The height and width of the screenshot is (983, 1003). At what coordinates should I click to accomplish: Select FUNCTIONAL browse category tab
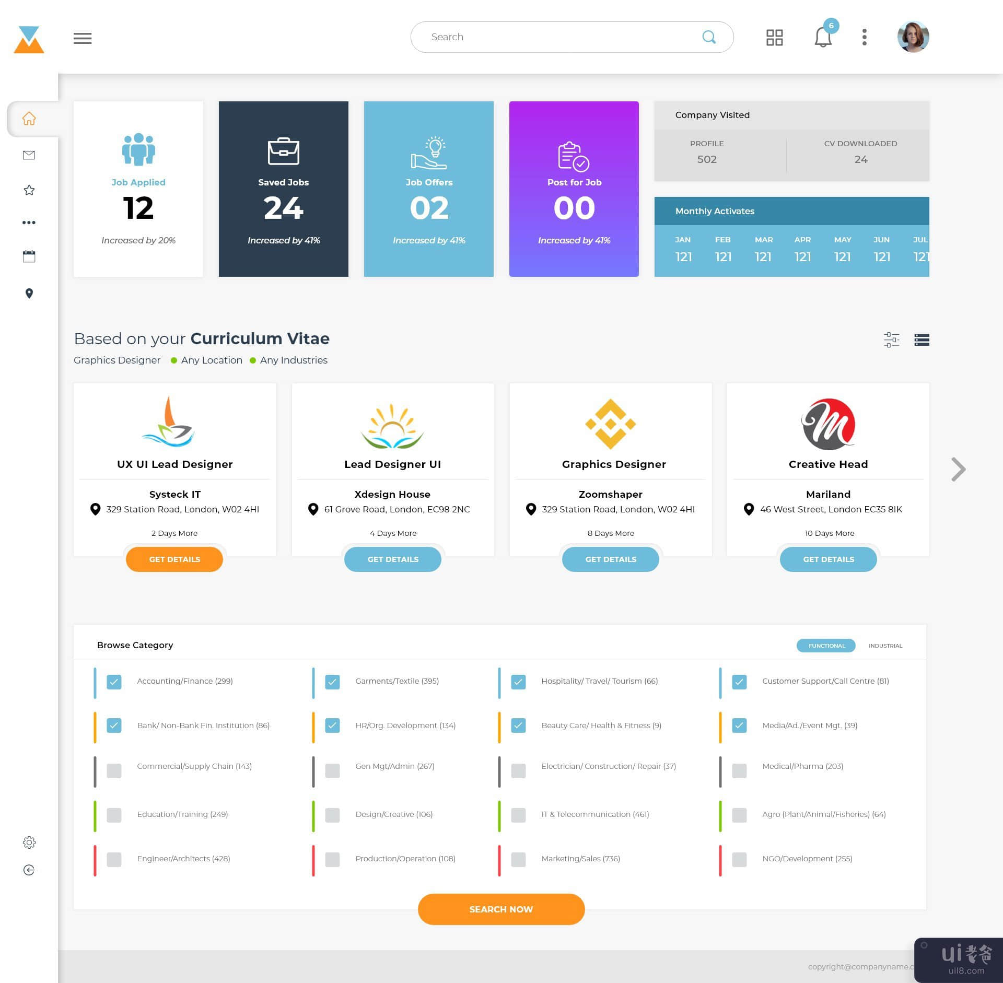tap(826, 646)
